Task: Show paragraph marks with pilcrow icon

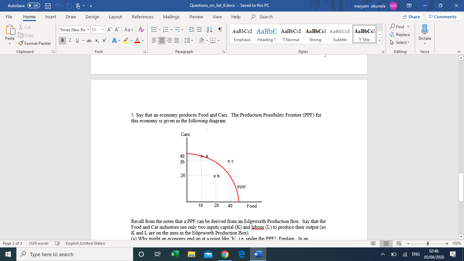Action: click(220, 30)
